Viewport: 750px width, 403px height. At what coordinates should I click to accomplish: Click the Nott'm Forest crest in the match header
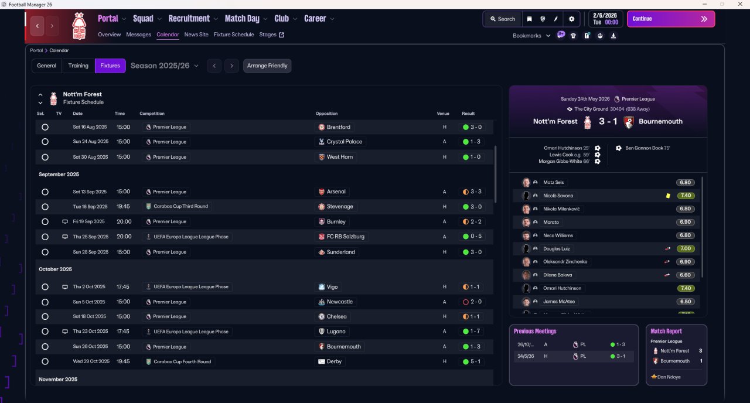pos(588,122)
